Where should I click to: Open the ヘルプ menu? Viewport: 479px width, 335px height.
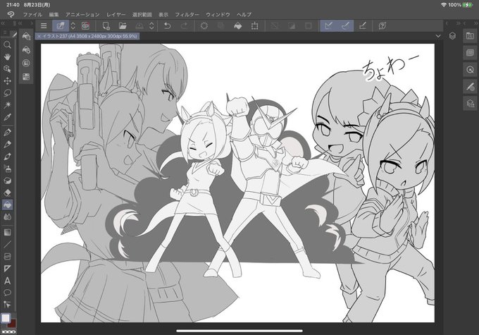[244, 14]
